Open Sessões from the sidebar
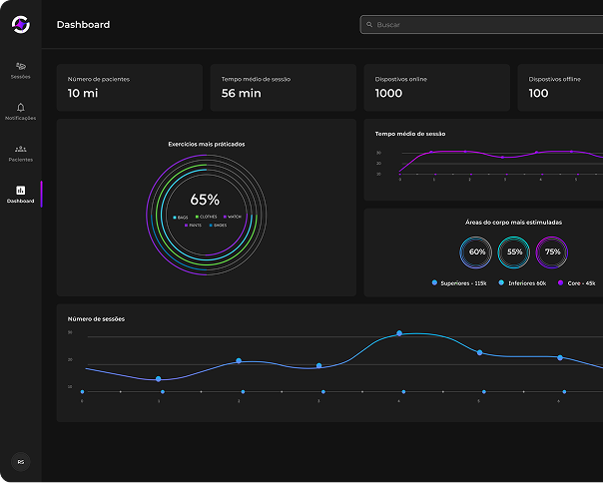603x483 pixels. pos(20,67)
